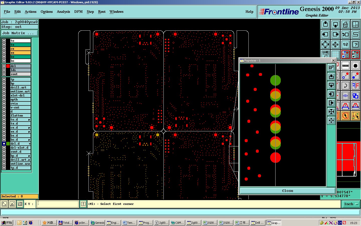Click the black octagon feature icon
This screenshot has width=361, height=226.
pos(355,66)
